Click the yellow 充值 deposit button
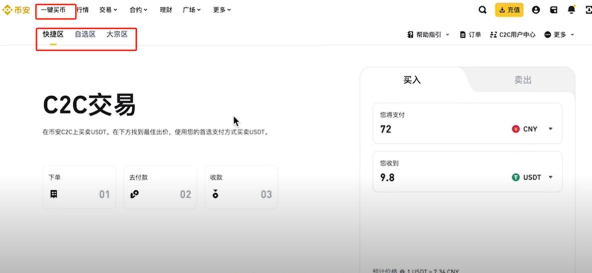This screenshot has height=273, width=592. (509, 9)
